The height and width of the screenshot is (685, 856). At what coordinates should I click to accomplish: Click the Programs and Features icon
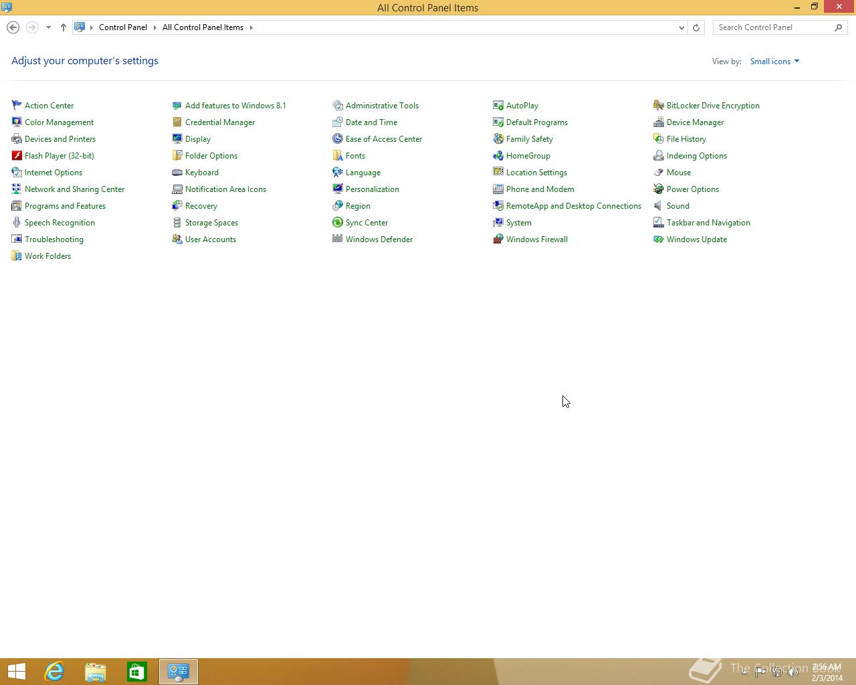click(17, 205)
